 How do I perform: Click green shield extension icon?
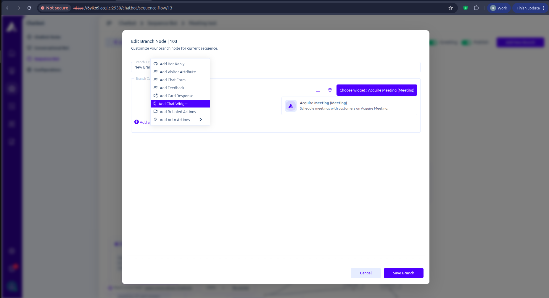click(466, 8)
